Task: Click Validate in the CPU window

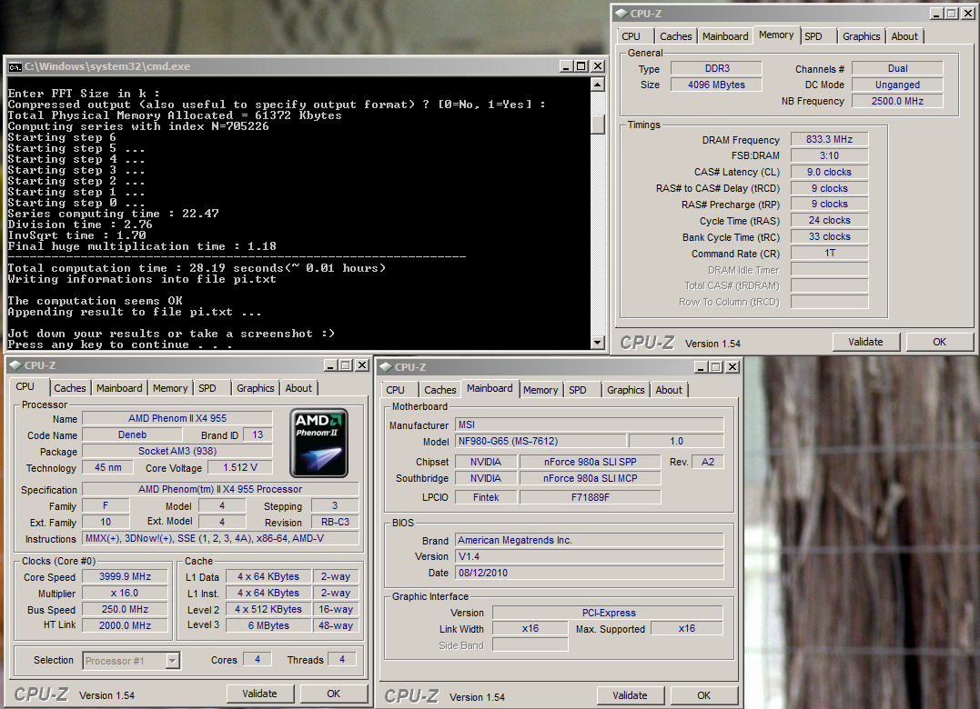Action: pyautogui.click(x=259, y=694)
